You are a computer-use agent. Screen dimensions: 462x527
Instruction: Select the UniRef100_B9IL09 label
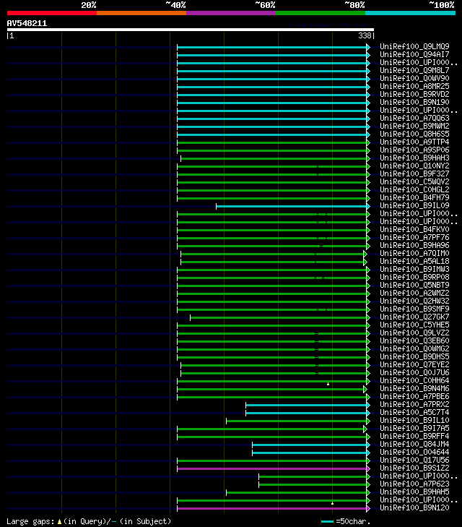click(414, 206)
